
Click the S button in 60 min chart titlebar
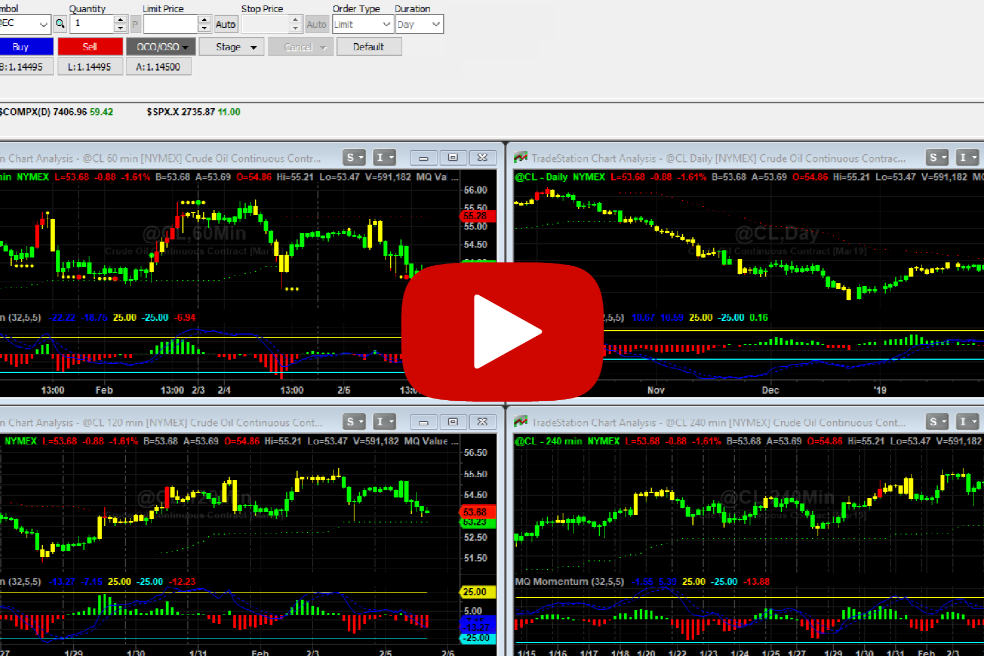point(354,158)
